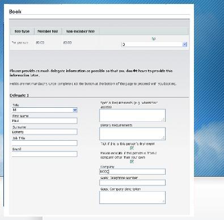Click the Email input field

click(45, 154)
